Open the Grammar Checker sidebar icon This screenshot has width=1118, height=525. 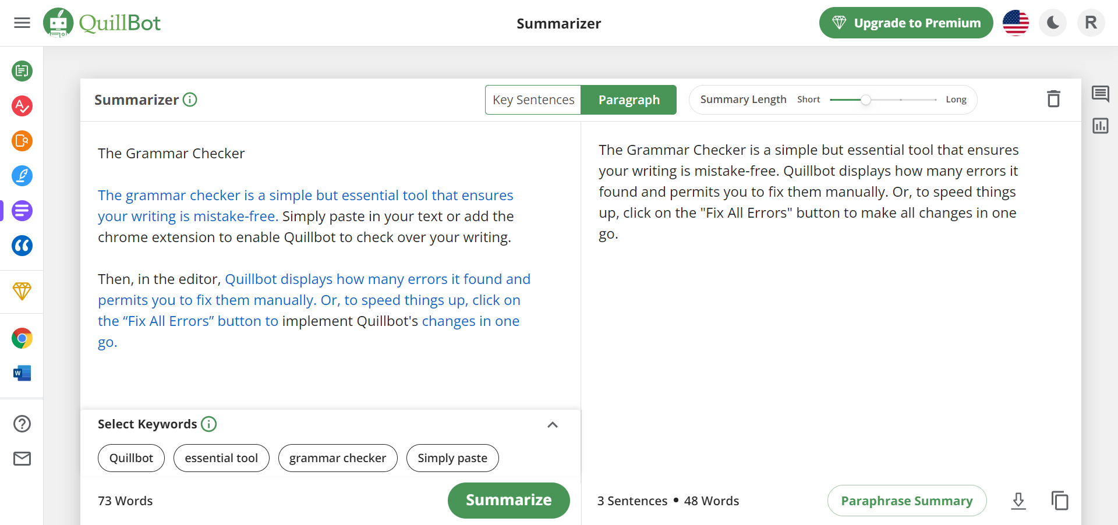[x=22, y=106]
